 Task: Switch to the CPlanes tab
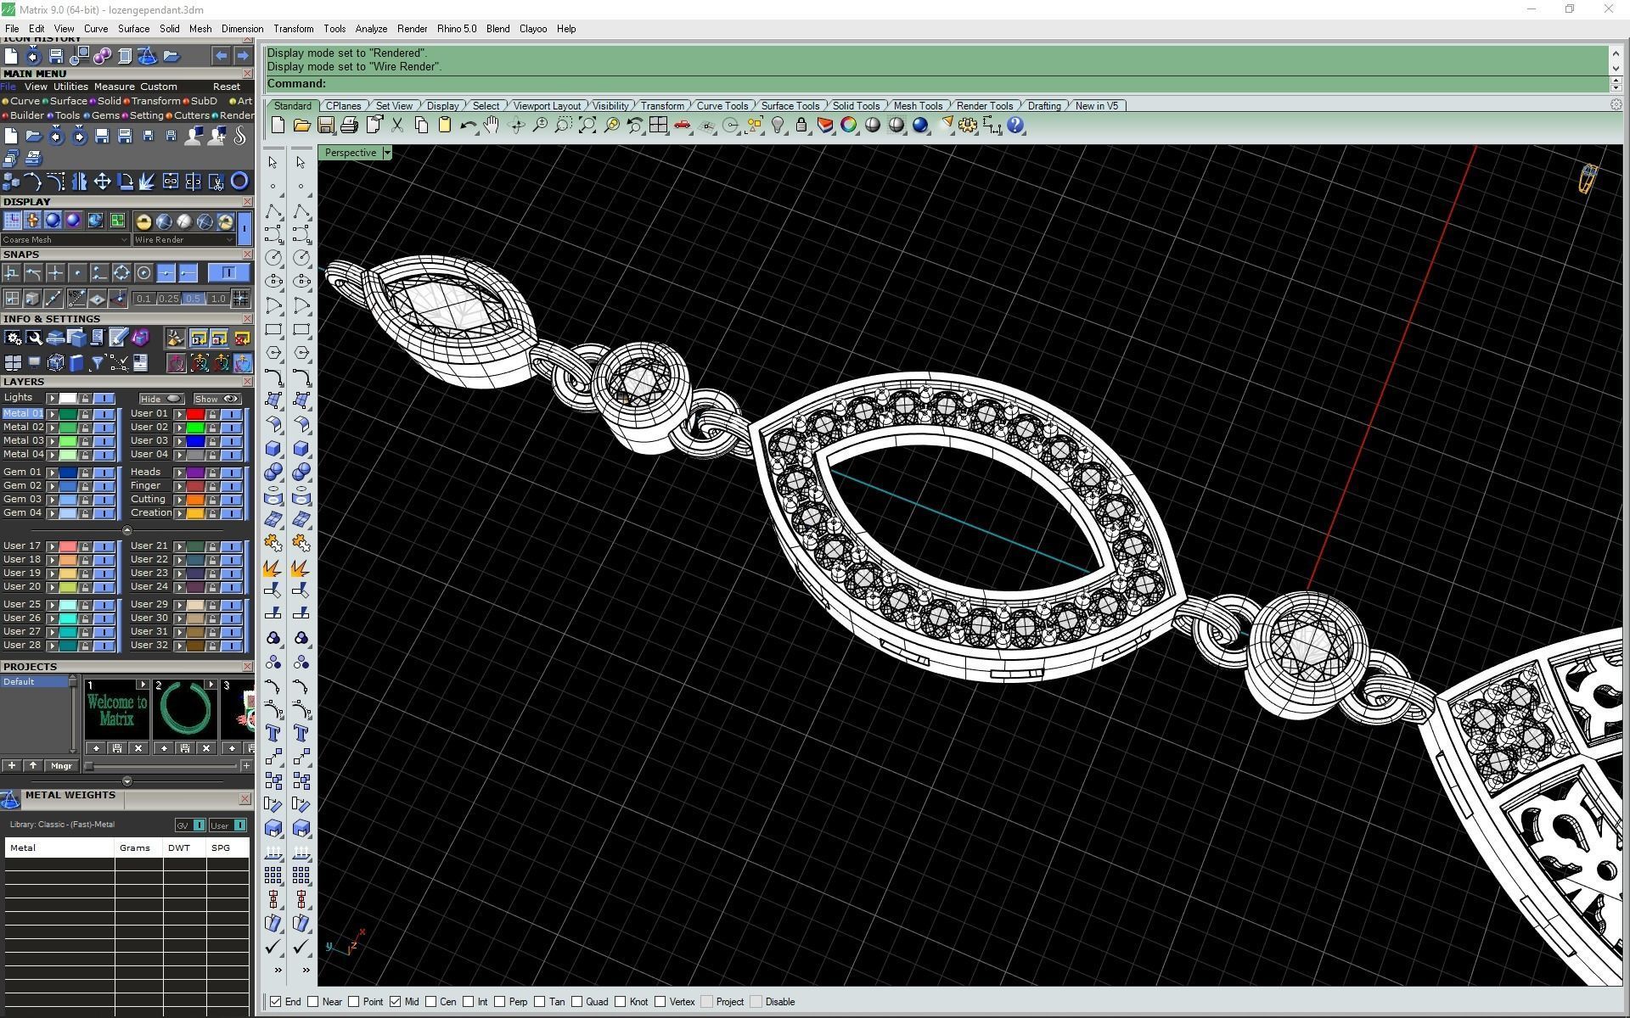tap(344, 106)
